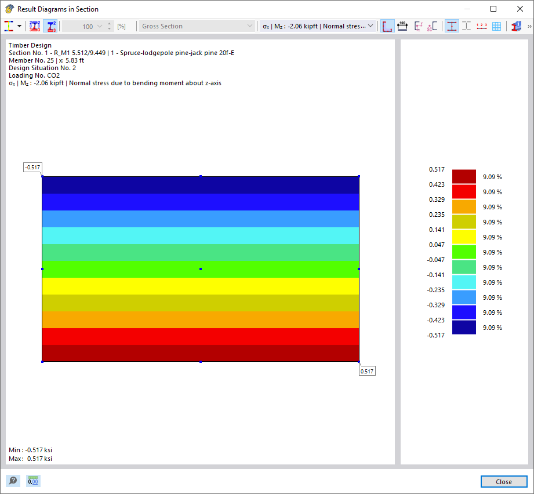The width and height of the screenshot is (534, 494).
Task: Expand the overflow toolbar chevron
Action: tap(528, 26)
